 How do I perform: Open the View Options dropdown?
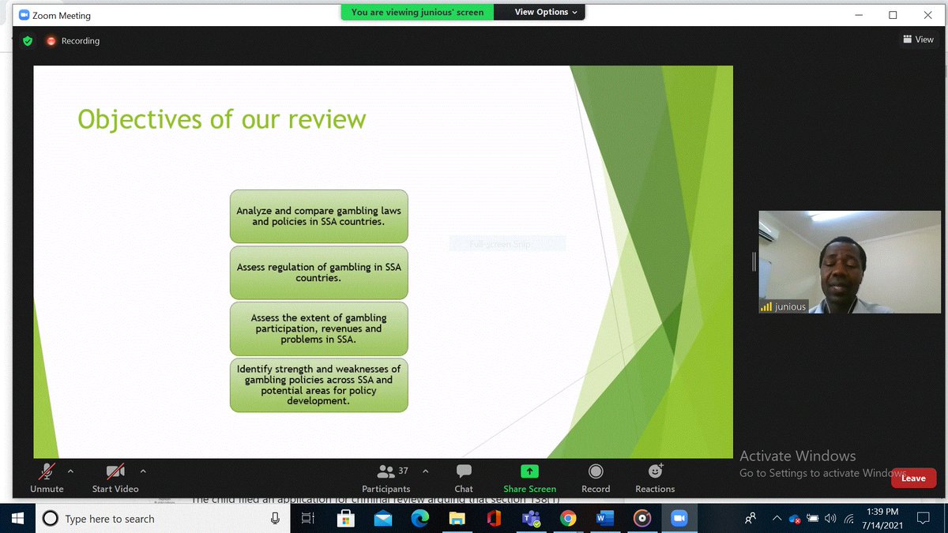click(x=546, y=12)
